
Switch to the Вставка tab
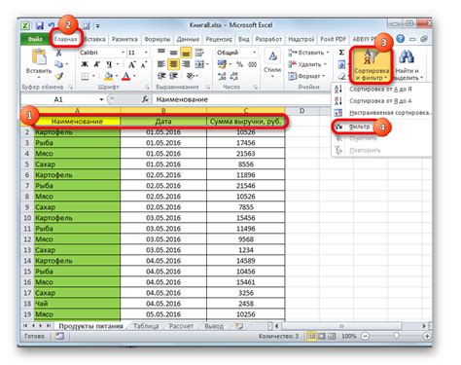(94, 39)
